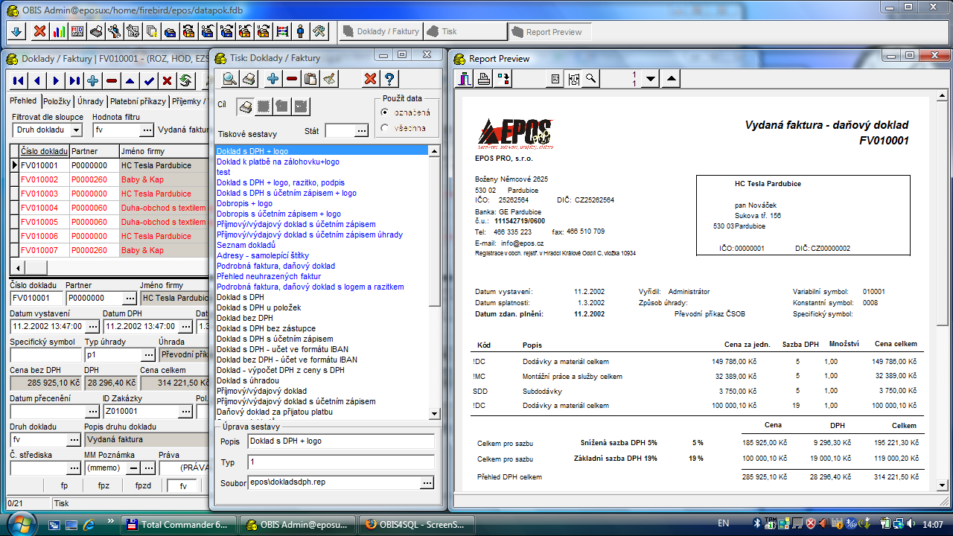Go to next report page with down arrow
Image resolution: width=953 pixels, height=536 pixels.
650,79
